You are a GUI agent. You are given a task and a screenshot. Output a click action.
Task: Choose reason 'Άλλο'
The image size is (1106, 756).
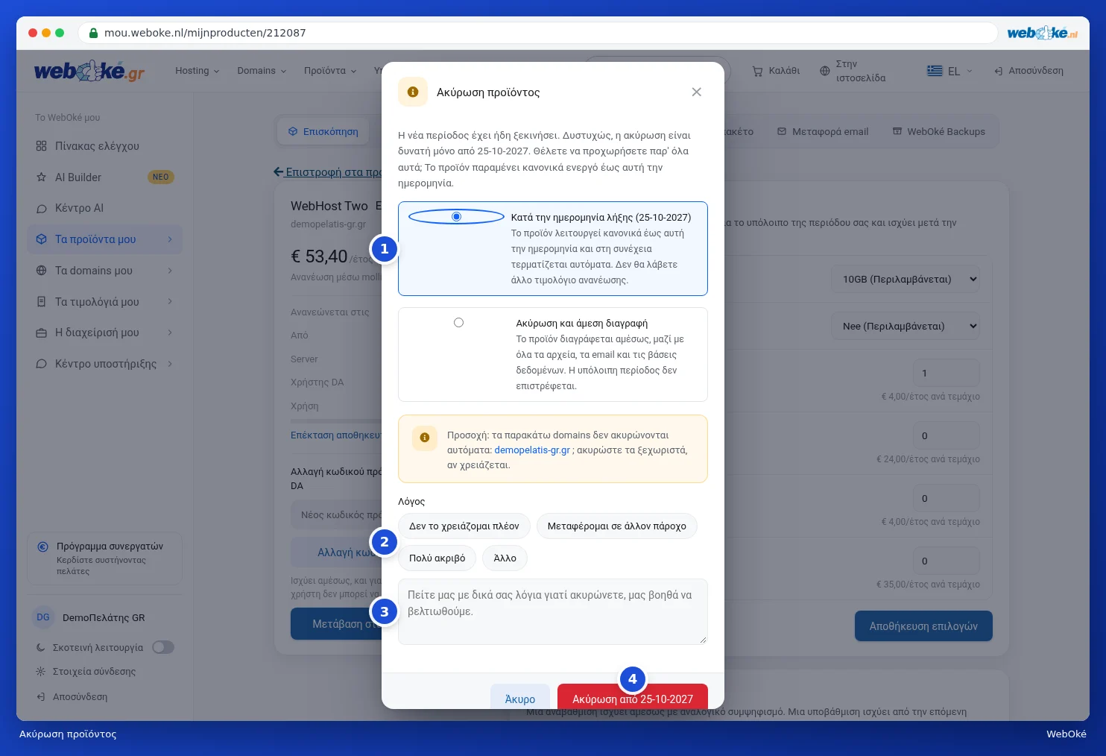point(505,558)
